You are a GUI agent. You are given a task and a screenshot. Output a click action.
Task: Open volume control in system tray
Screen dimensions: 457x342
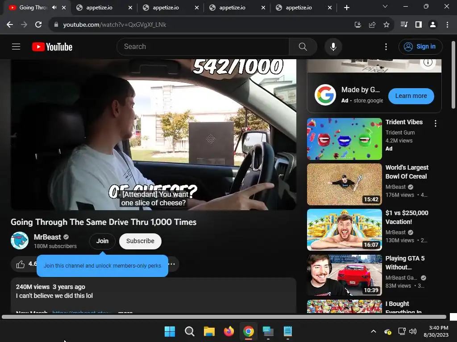point(413,331)
